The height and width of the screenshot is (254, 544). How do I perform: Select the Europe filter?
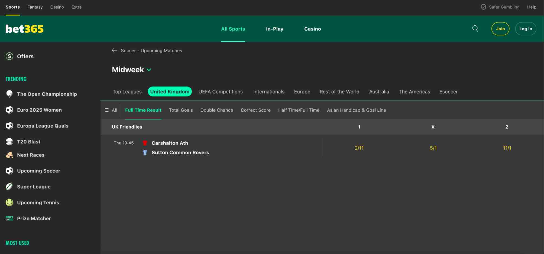302,92
